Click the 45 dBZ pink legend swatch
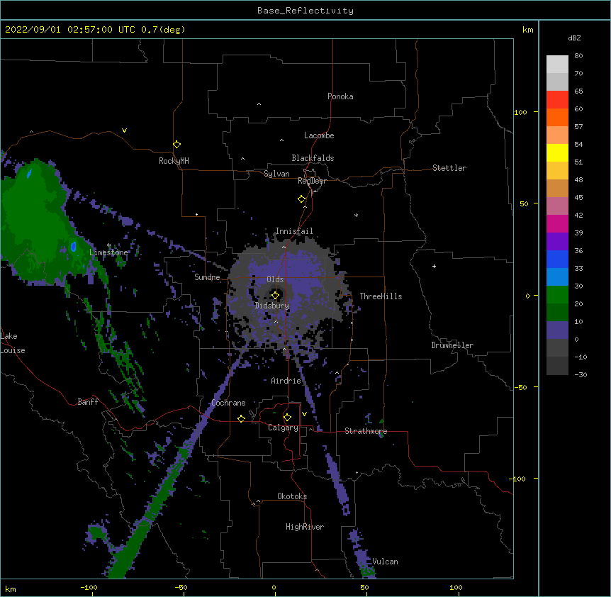Image resolution: width=611 pixels, height=597 pixels. click(x=557, y=206)
